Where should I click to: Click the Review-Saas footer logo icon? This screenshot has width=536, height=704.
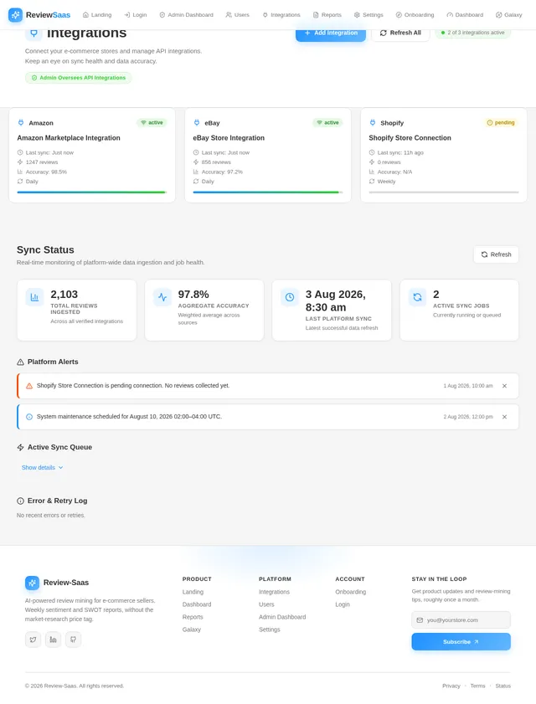pos(32,583)
